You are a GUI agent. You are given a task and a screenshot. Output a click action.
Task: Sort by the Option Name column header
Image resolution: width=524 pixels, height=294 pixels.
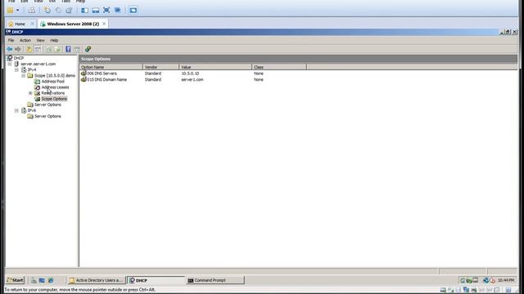(x=111, y=67)
